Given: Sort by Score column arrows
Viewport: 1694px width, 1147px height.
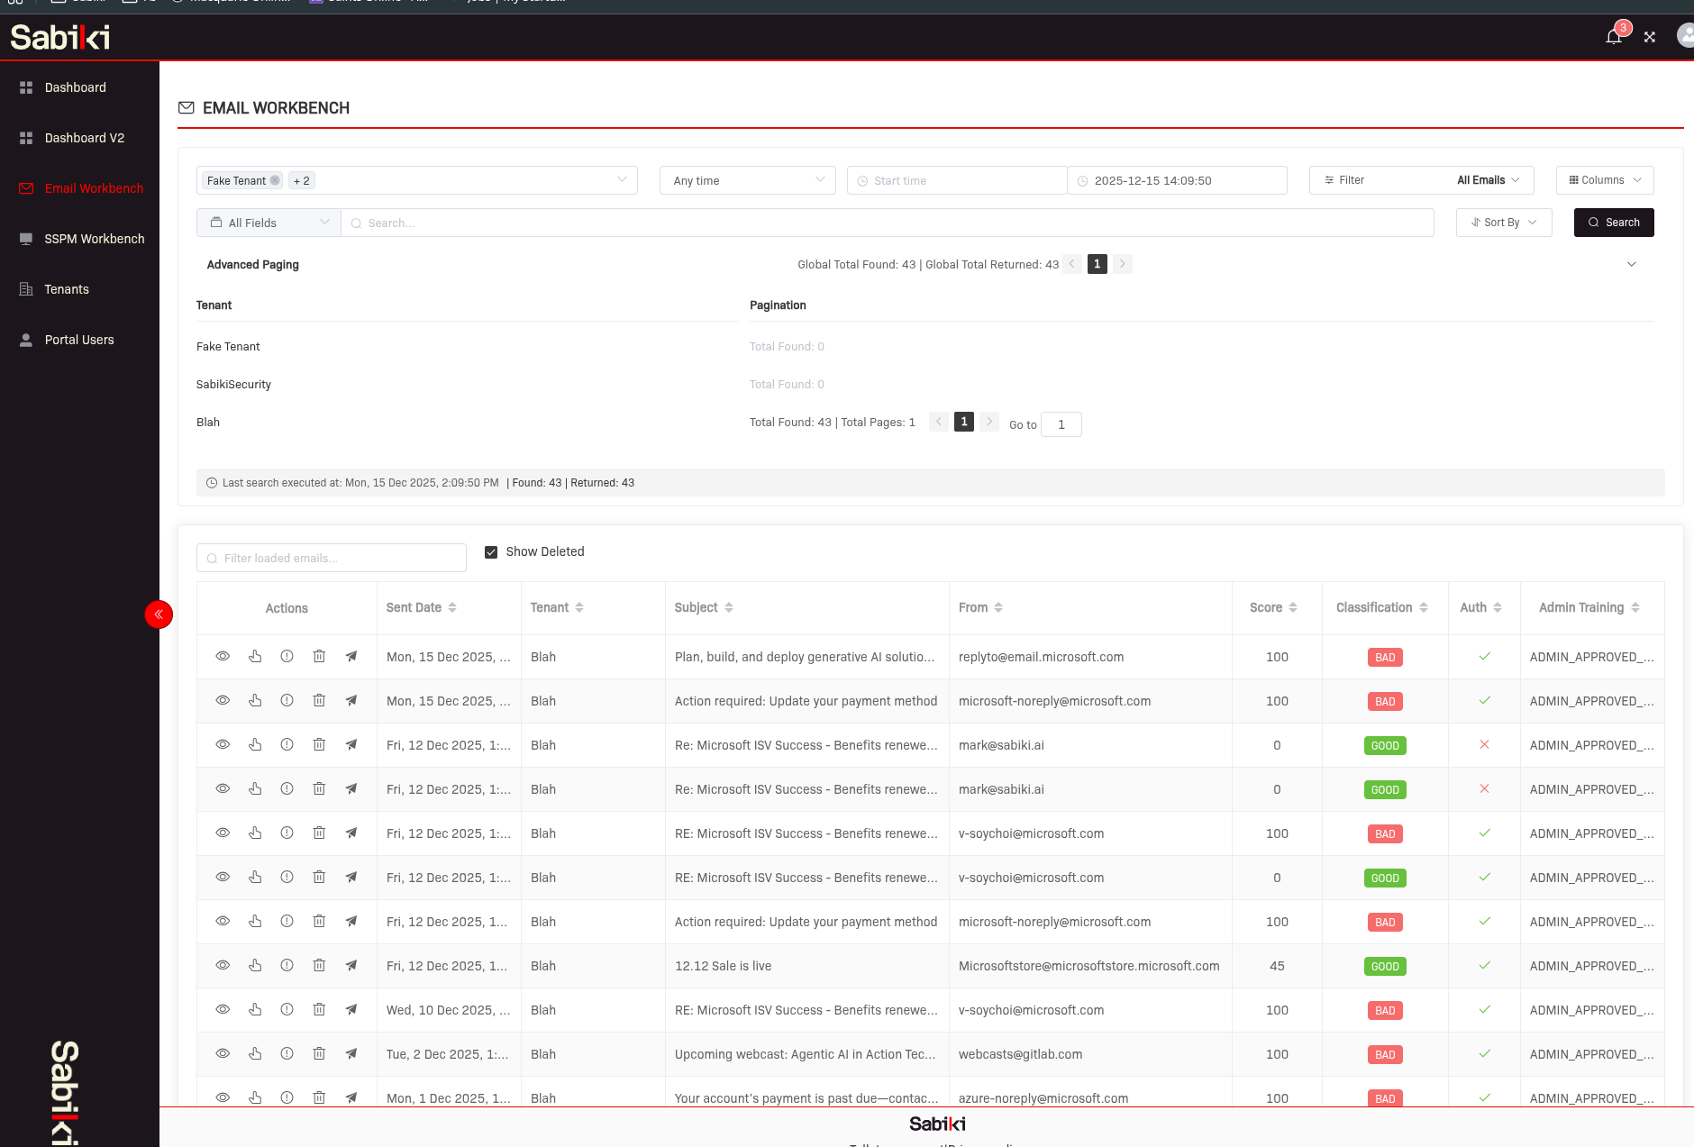Looking at the screenshot, I should (1293, 608).
